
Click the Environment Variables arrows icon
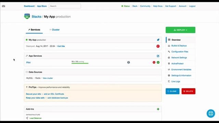(x=169, y=69)
